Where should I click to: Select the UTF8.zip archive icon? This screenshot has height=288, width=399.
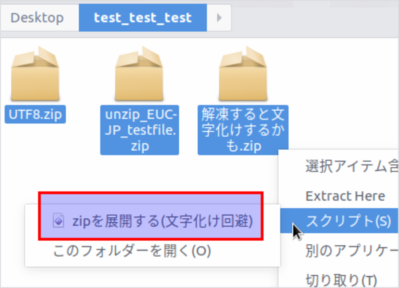click(x=35, y=74)
